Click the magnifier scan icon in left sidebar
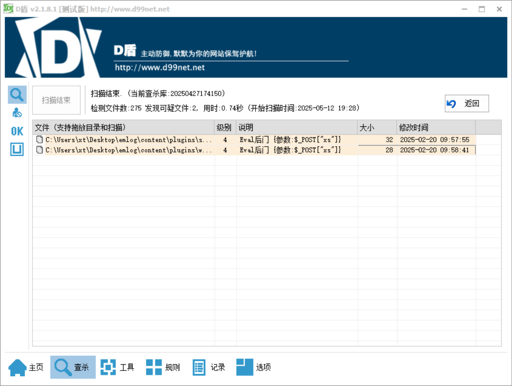 point(17,95)
